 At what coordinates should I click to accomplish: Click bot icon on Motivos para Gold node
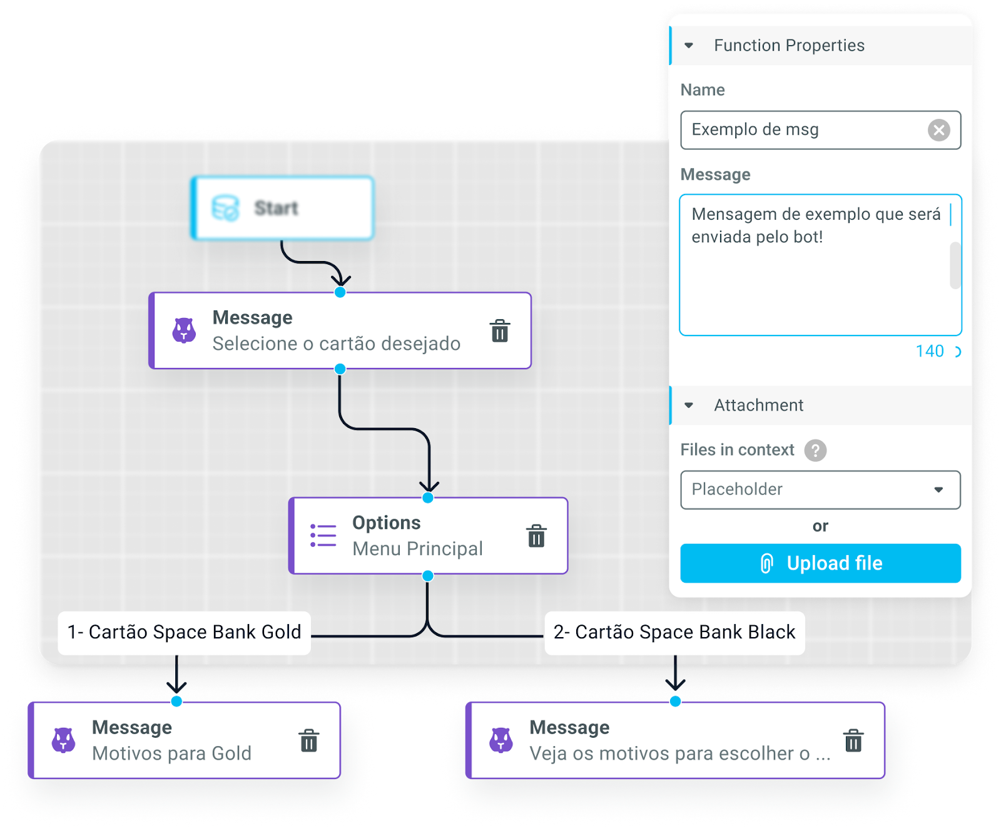(x=64, y=740)
